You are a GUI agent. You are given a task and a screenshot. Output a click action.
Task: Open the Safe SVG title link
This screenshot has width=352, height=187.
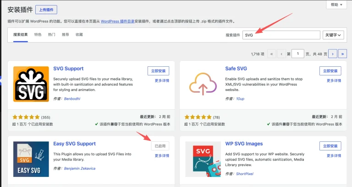pyautogui.click(x=236, y=69)
